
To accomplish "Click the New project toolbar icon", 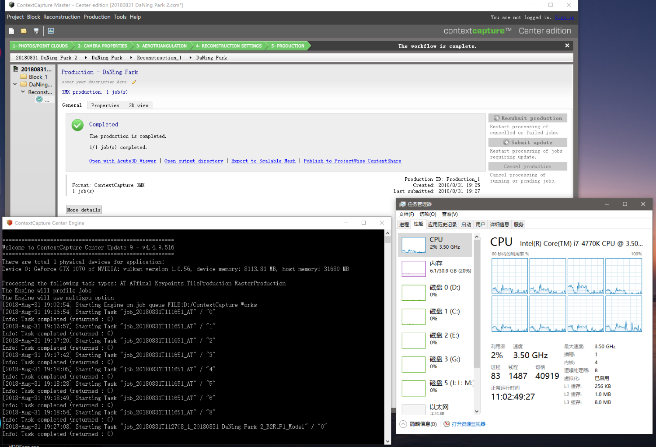I will 12,31.
